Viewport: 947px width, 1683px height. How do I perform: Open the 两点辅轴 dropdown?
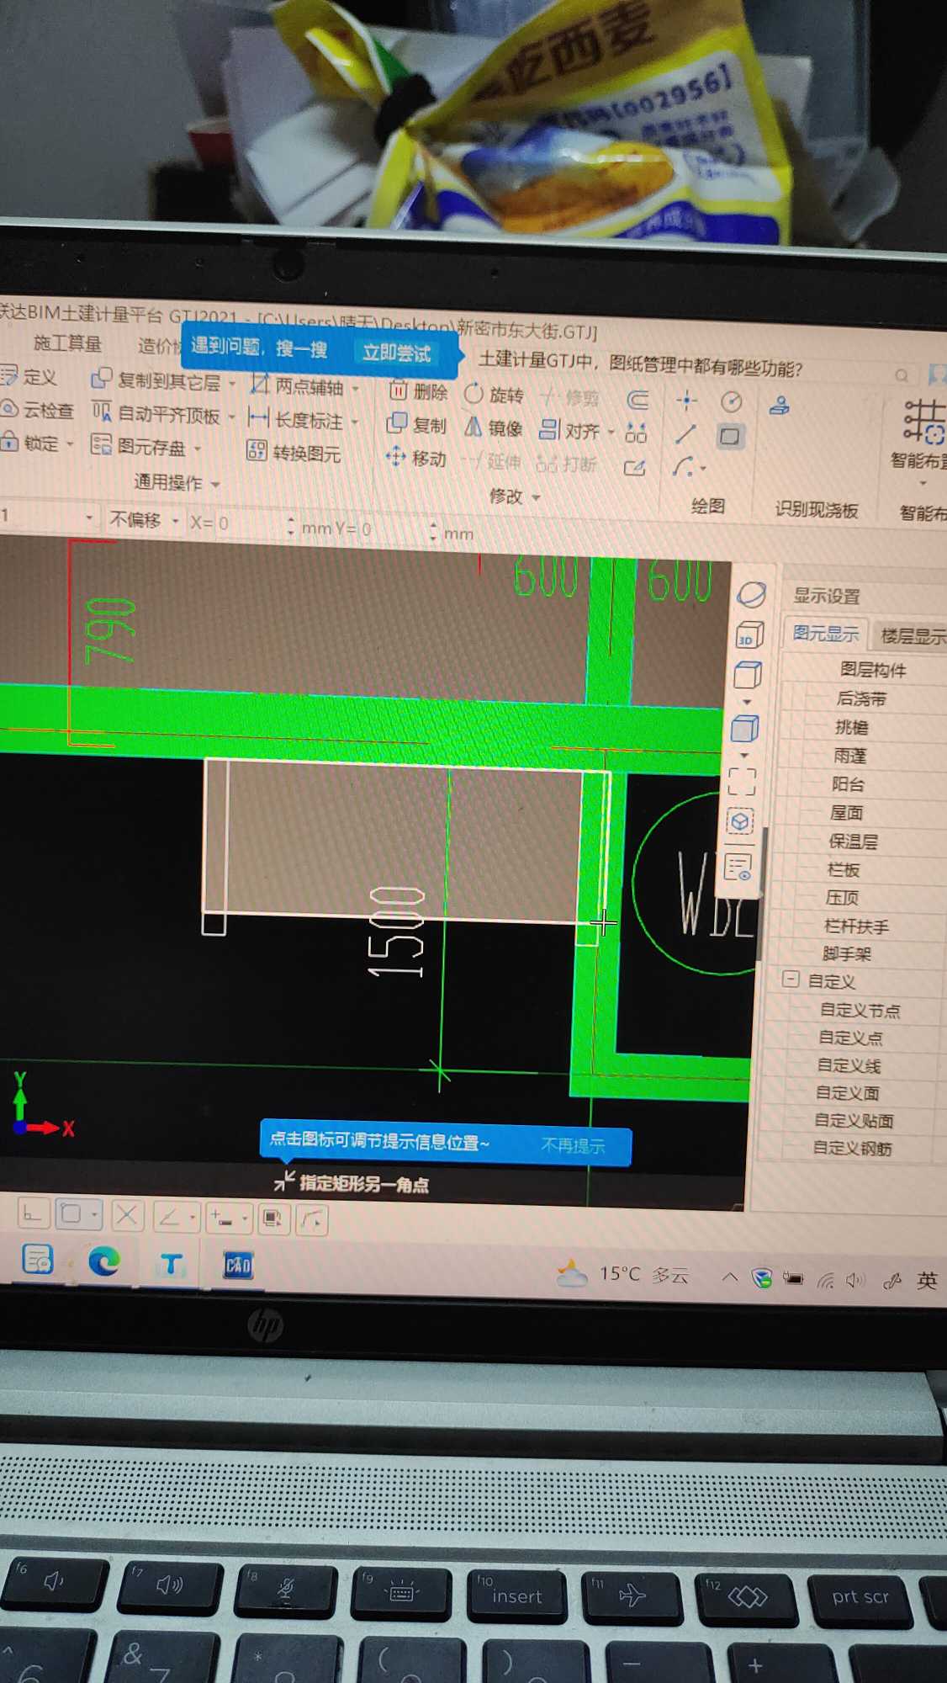click(356, 389)
